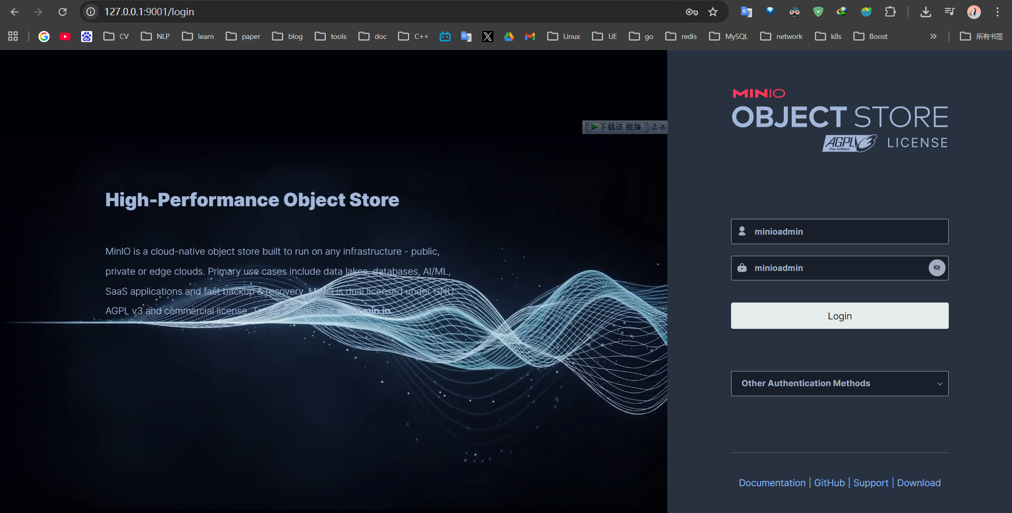Open the redis bookmark folder
Screen dimensions: 1012x513
[x=682, y=36]
